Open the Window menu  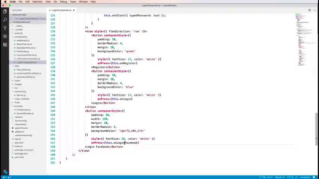83,1
